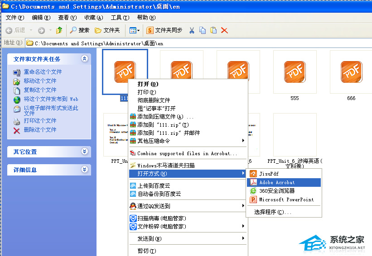The width and height of the screenshot is (372, 256).
Task: Click the scissors Cut icon in toolbar
Action: click(192, 30)
